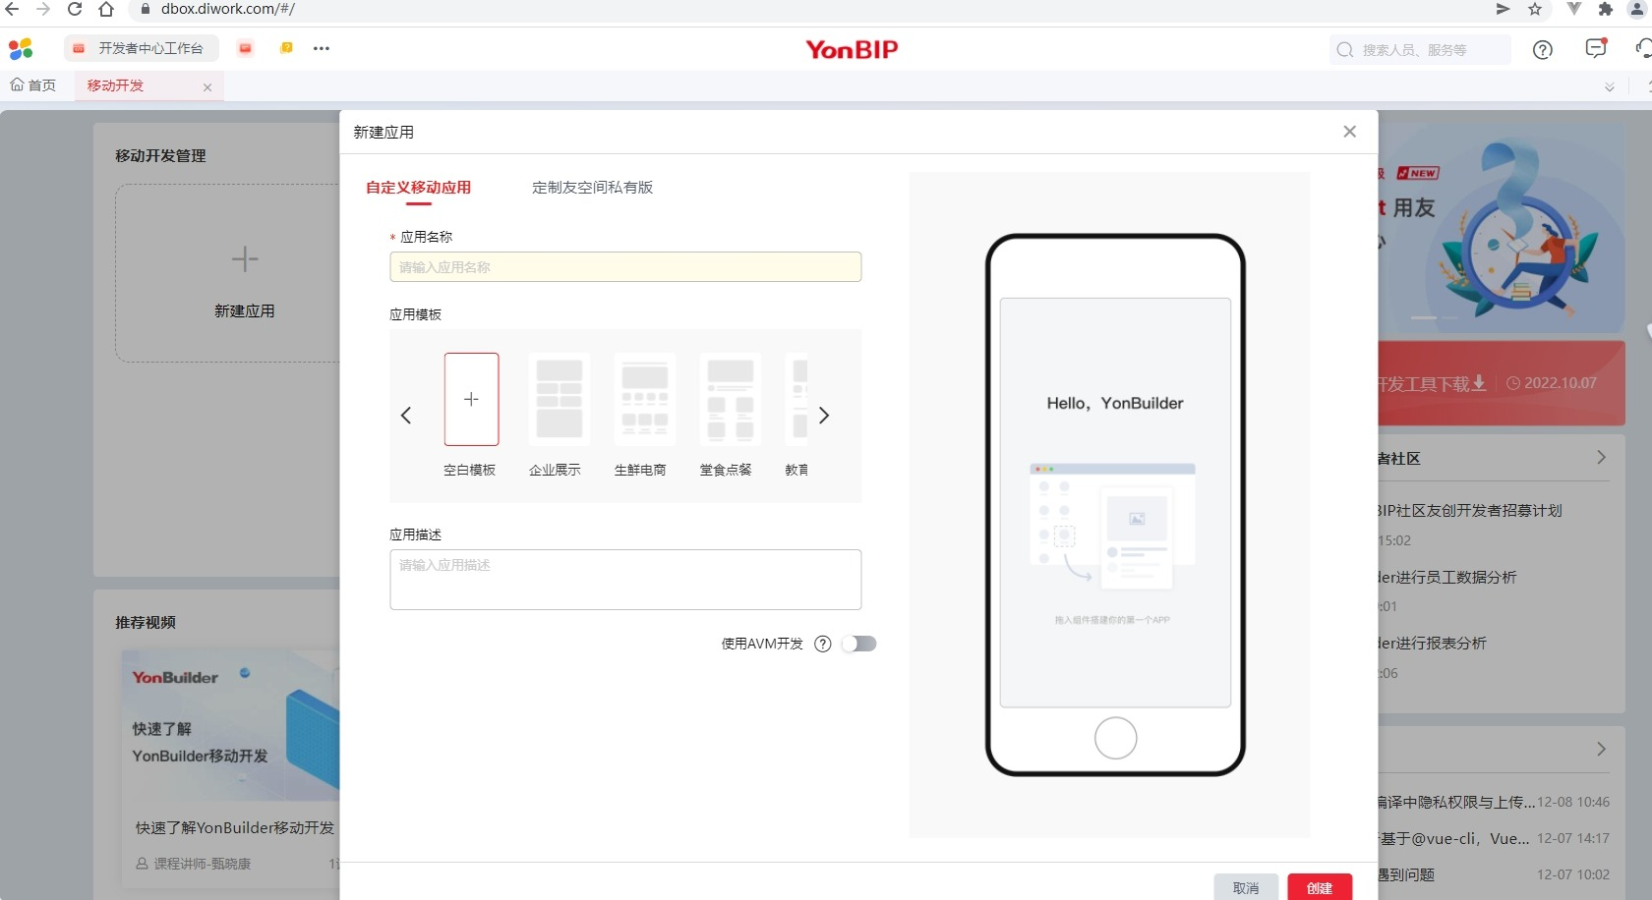Image resolution: width=1652 pixels, height=900 pixels.
Task: Click the left arrow of the template carousel
Action: [x=406, y=416]
